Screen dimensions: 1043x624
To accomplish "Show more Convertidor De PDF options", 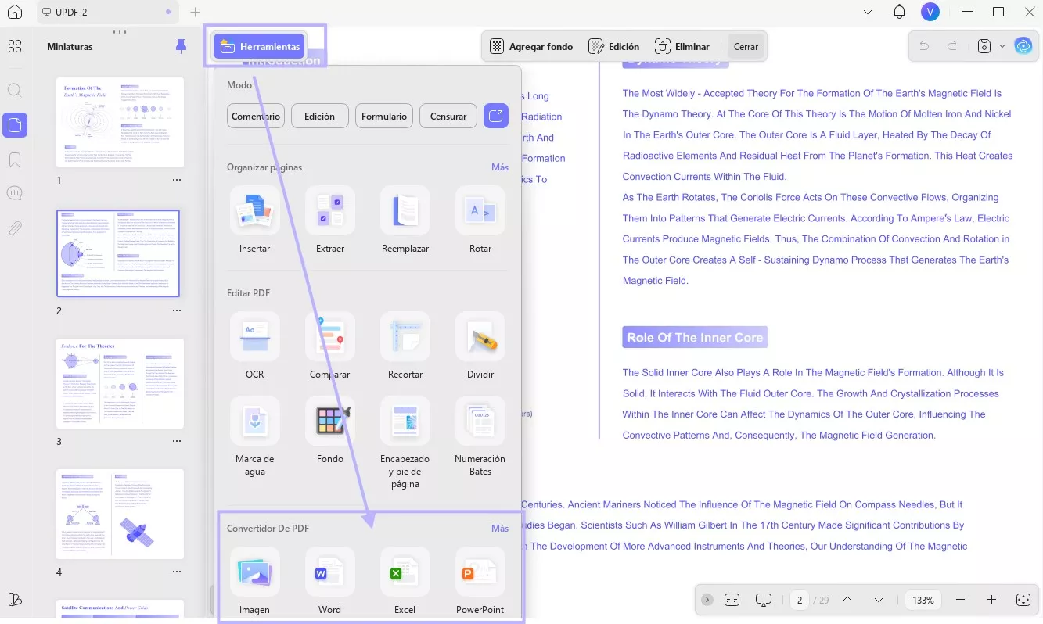I will [500, 529].
